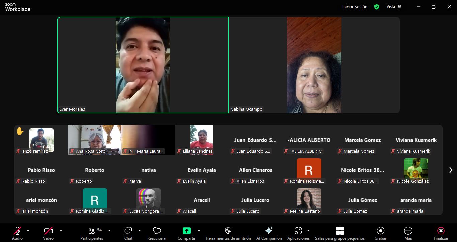Click the green Compartir screen icon
Viewport: 457px width, 242px height.
point(186,231)
